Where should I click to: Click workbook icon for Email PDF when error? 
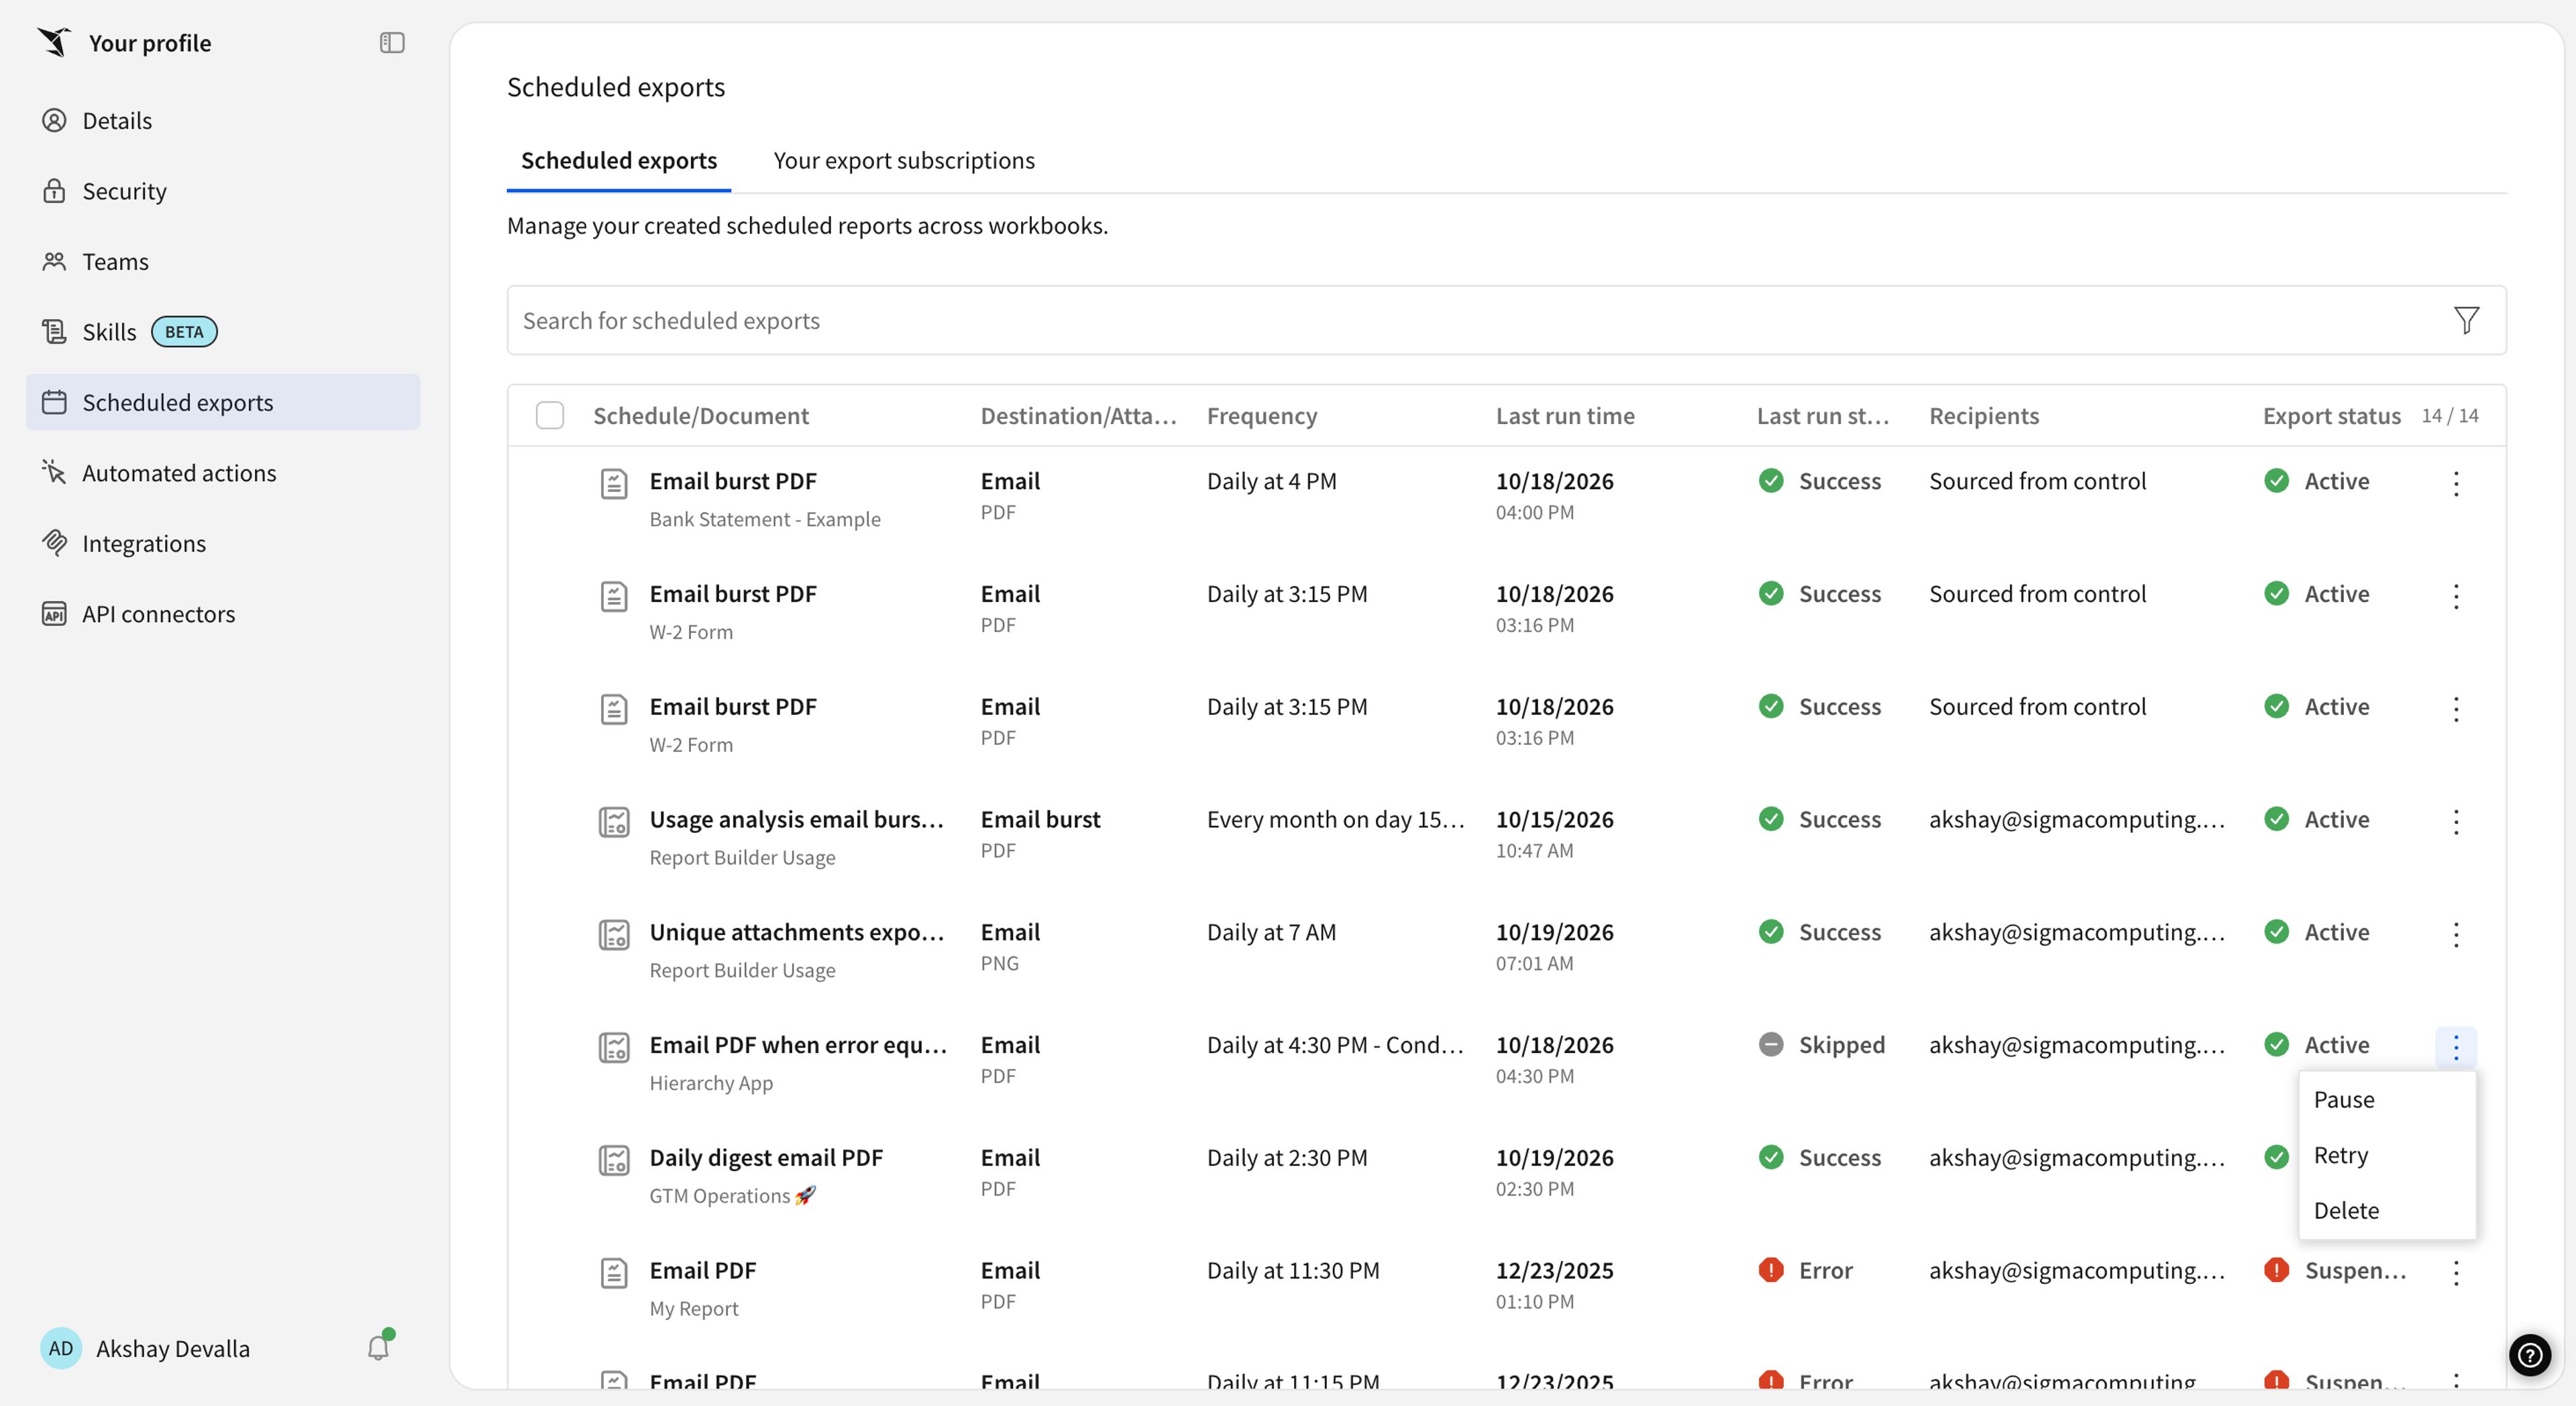pyautogui.click(x=614, y=1048)
